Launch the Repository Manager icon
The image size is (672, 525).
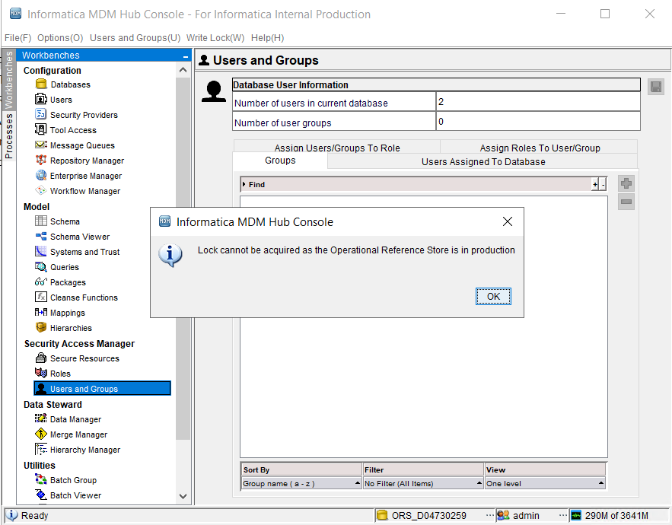pyautogui.click(x=40, y=160)
